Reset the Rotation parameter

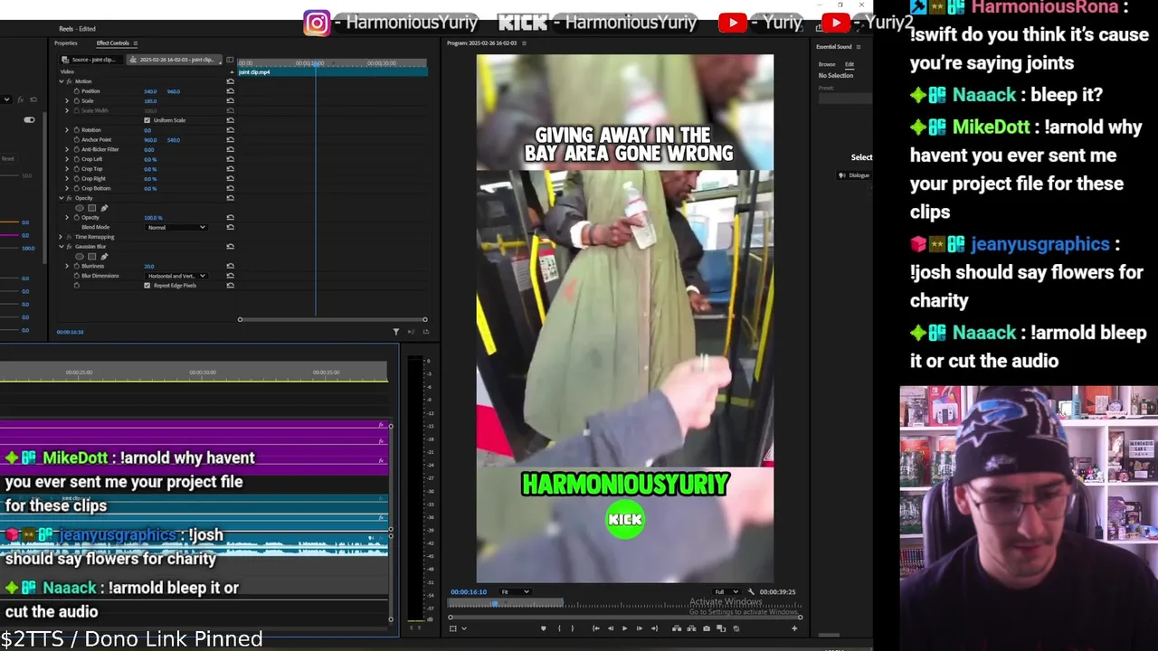tap(230, 130)
